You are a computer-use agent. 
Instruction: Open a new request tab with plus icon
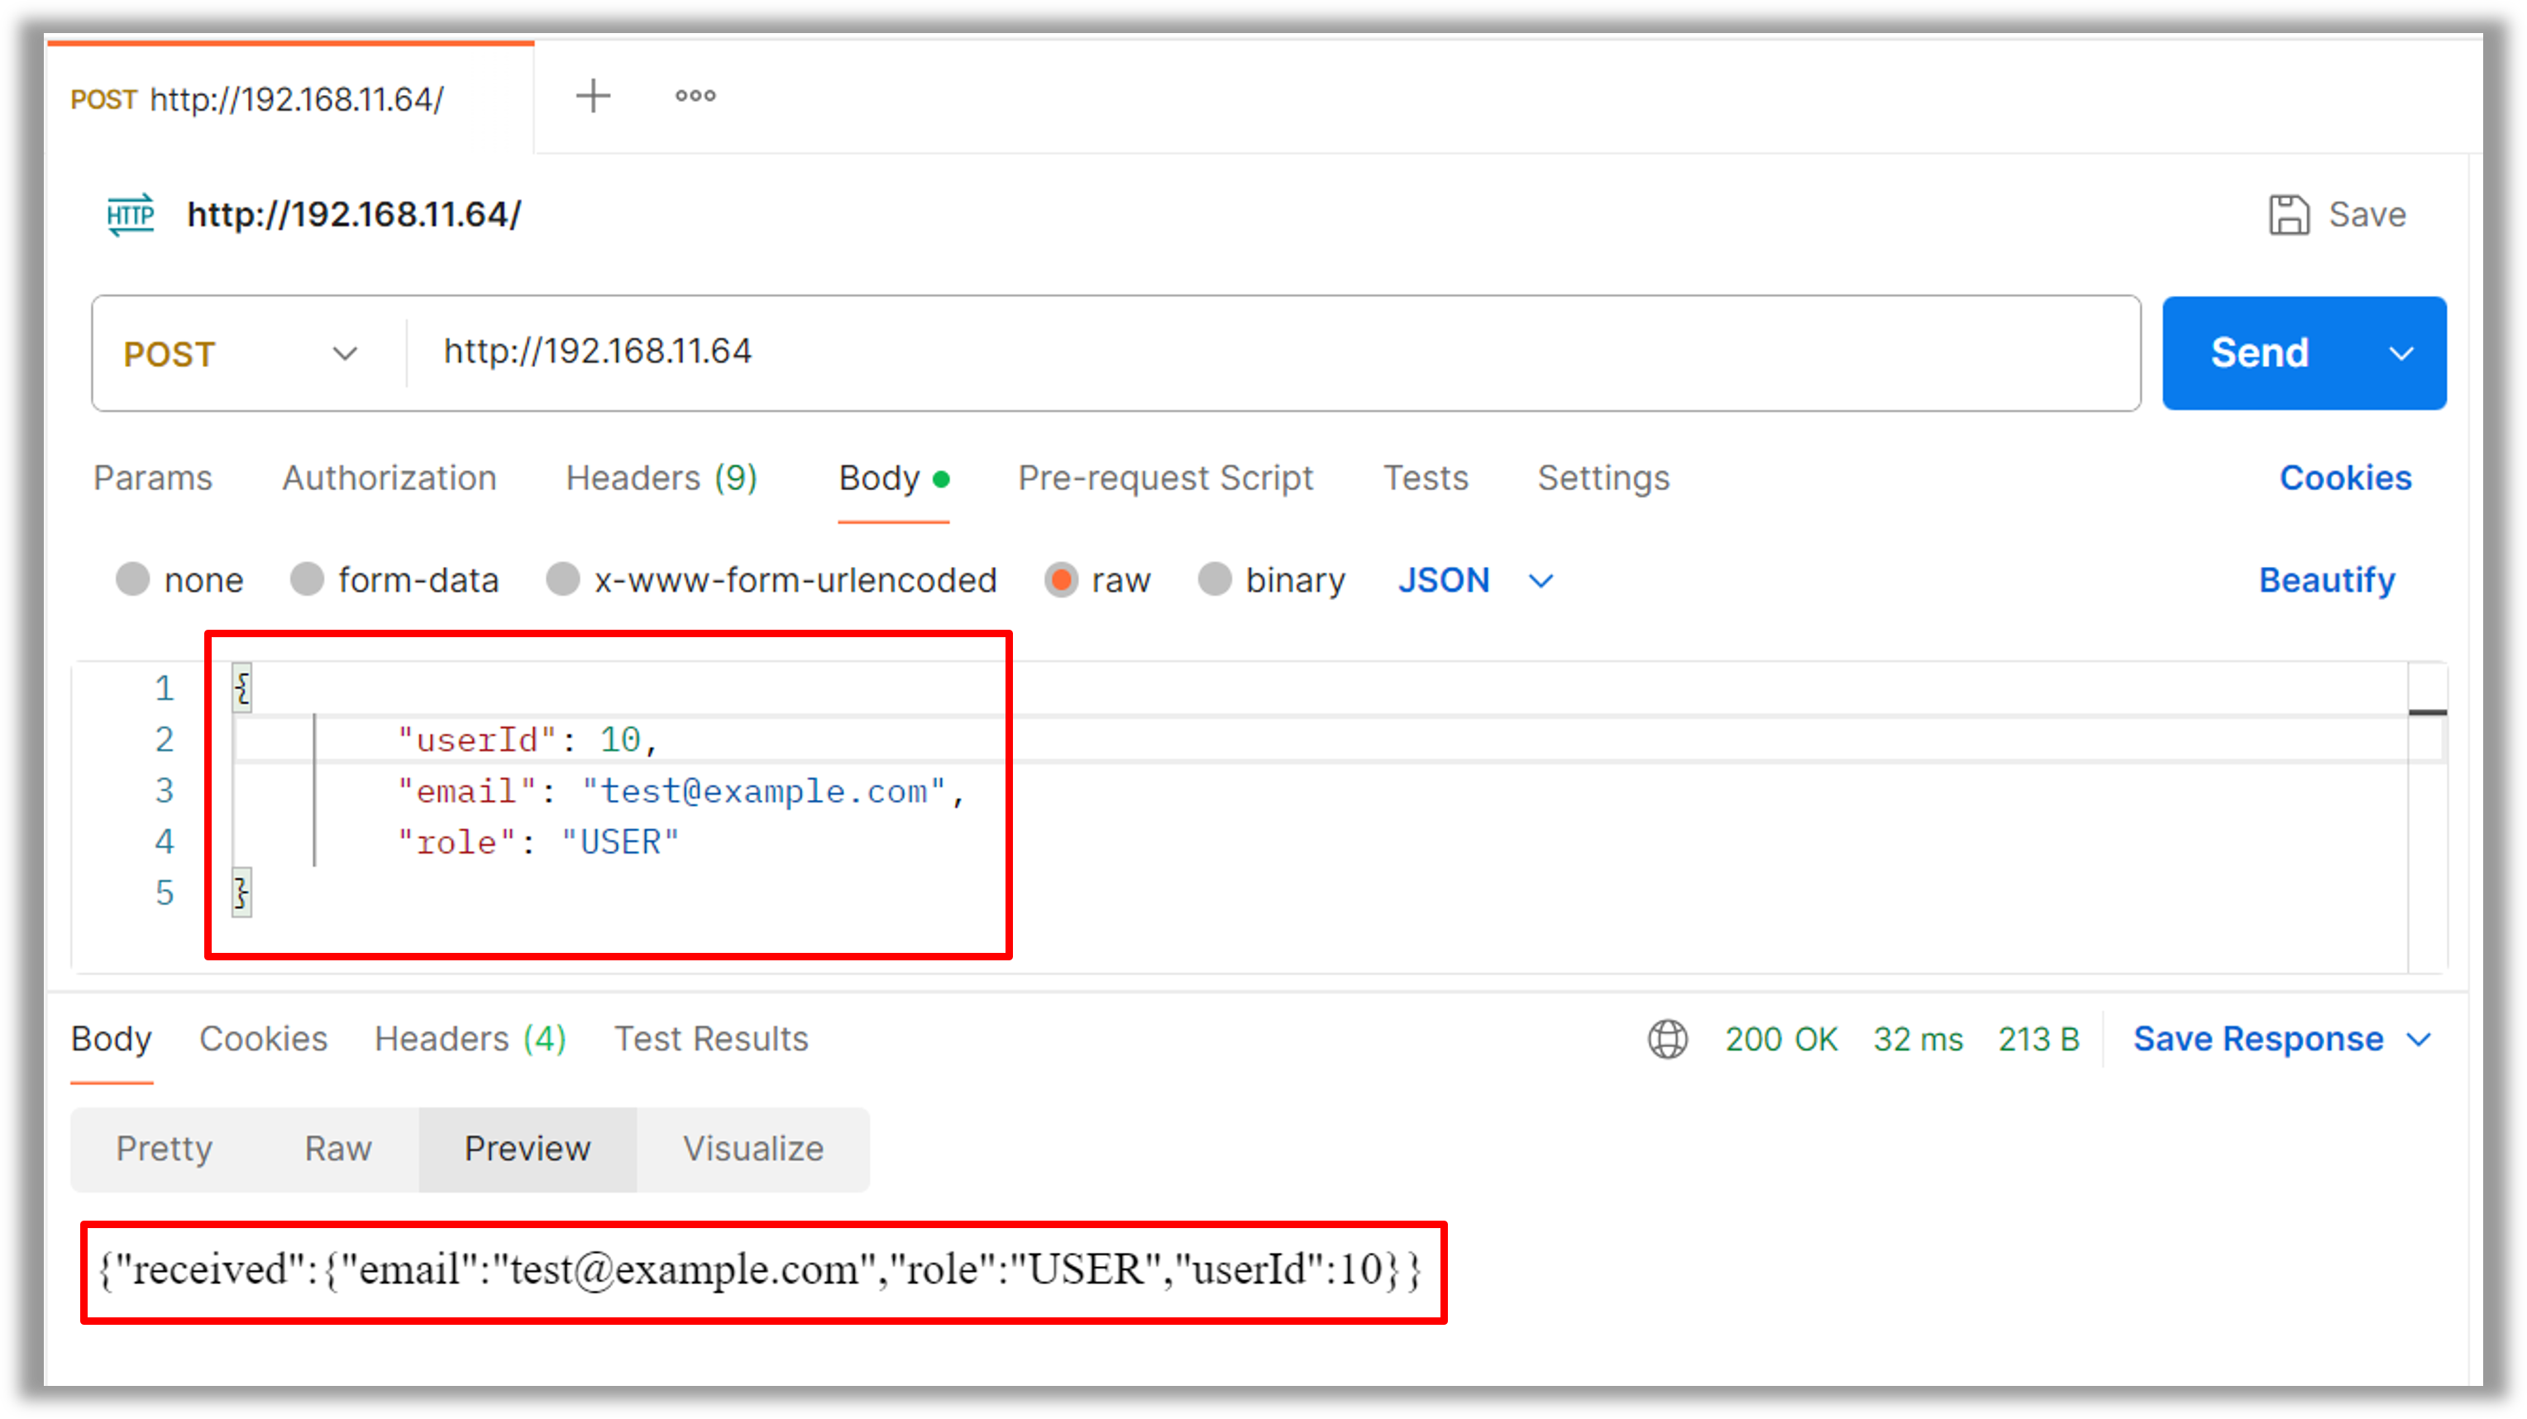point(593,95)
